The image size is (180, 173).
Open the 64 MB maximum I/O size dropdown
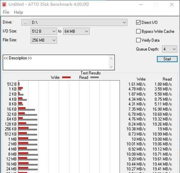point(76,31)
